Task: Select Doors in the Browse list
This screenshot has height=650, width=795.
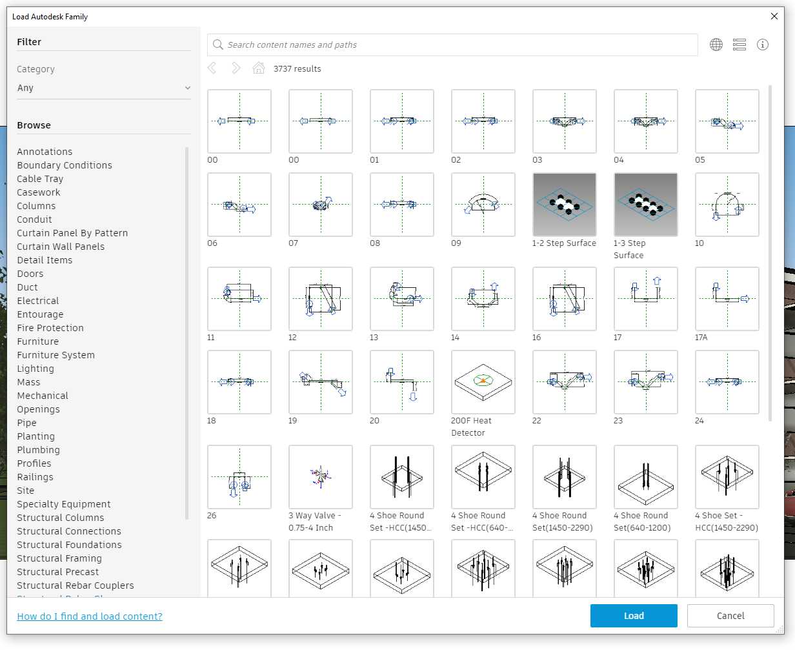Action: (30, 273)
